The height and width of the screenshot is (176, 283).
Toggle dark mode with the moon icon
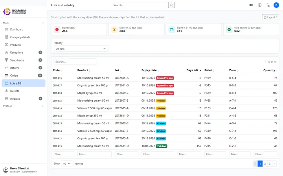(268, 5)
